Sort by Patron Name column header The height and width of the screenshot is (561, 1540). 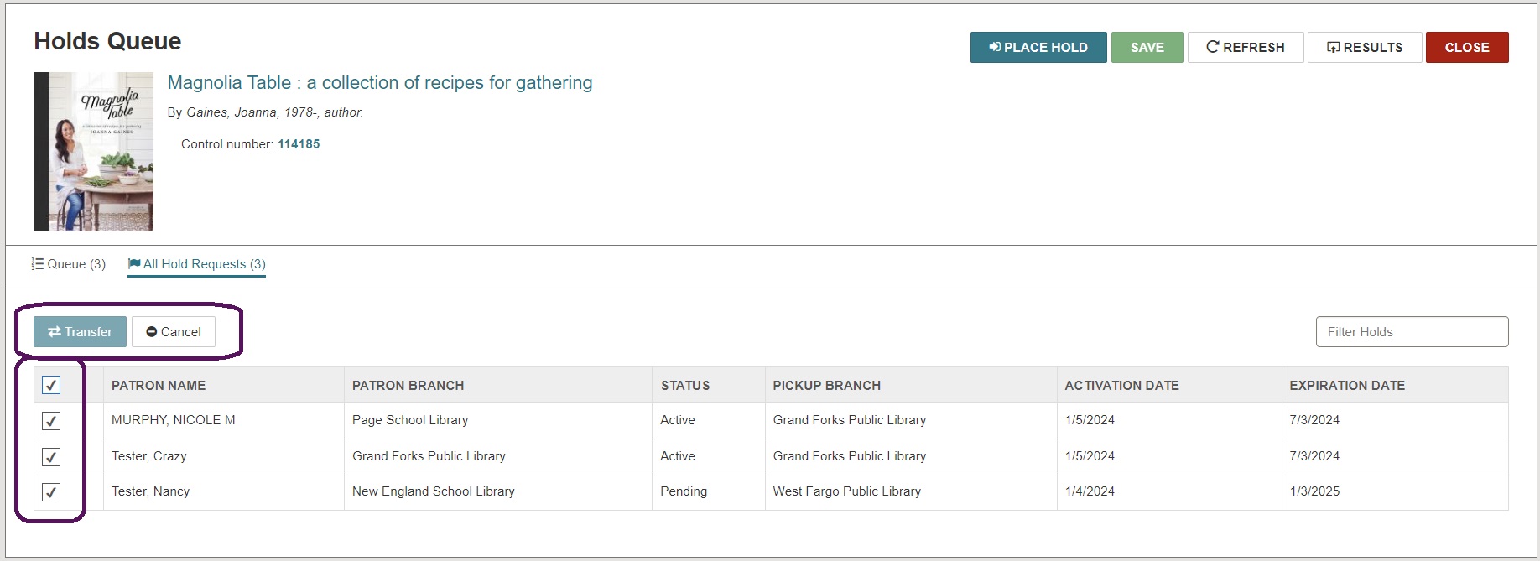[x=159, y=386]
